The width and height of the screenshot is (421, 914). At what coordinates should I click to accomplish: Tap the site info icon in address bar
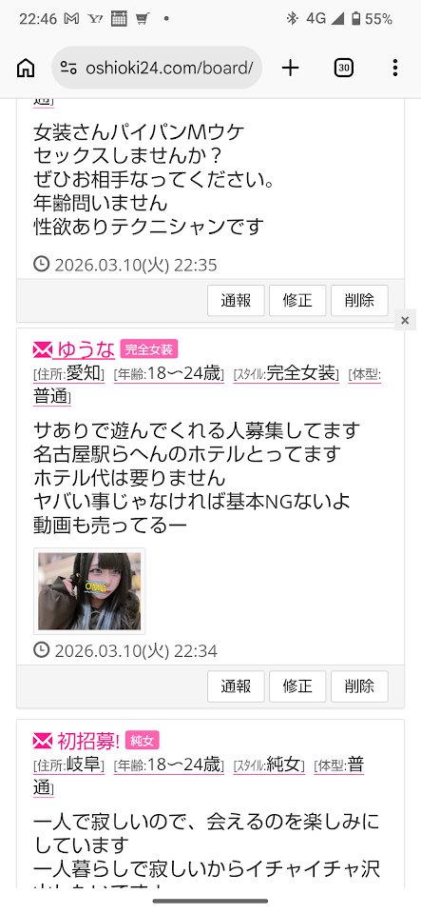68,69
